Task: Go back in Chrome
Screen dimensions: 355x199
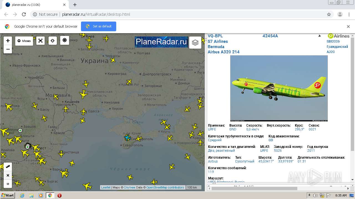Action: pos(6,14)
